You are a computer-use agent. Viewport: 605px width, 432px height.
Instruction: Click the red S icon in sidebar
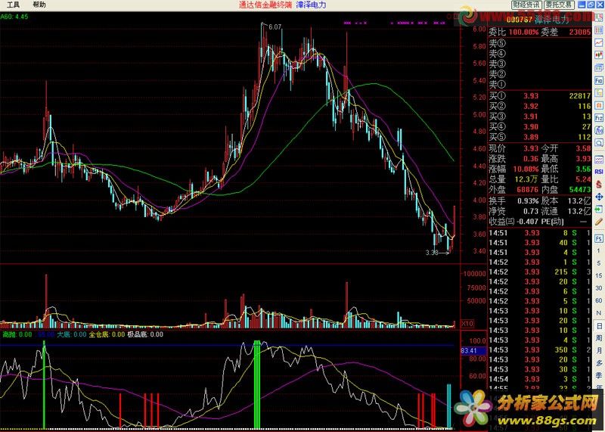599,184
